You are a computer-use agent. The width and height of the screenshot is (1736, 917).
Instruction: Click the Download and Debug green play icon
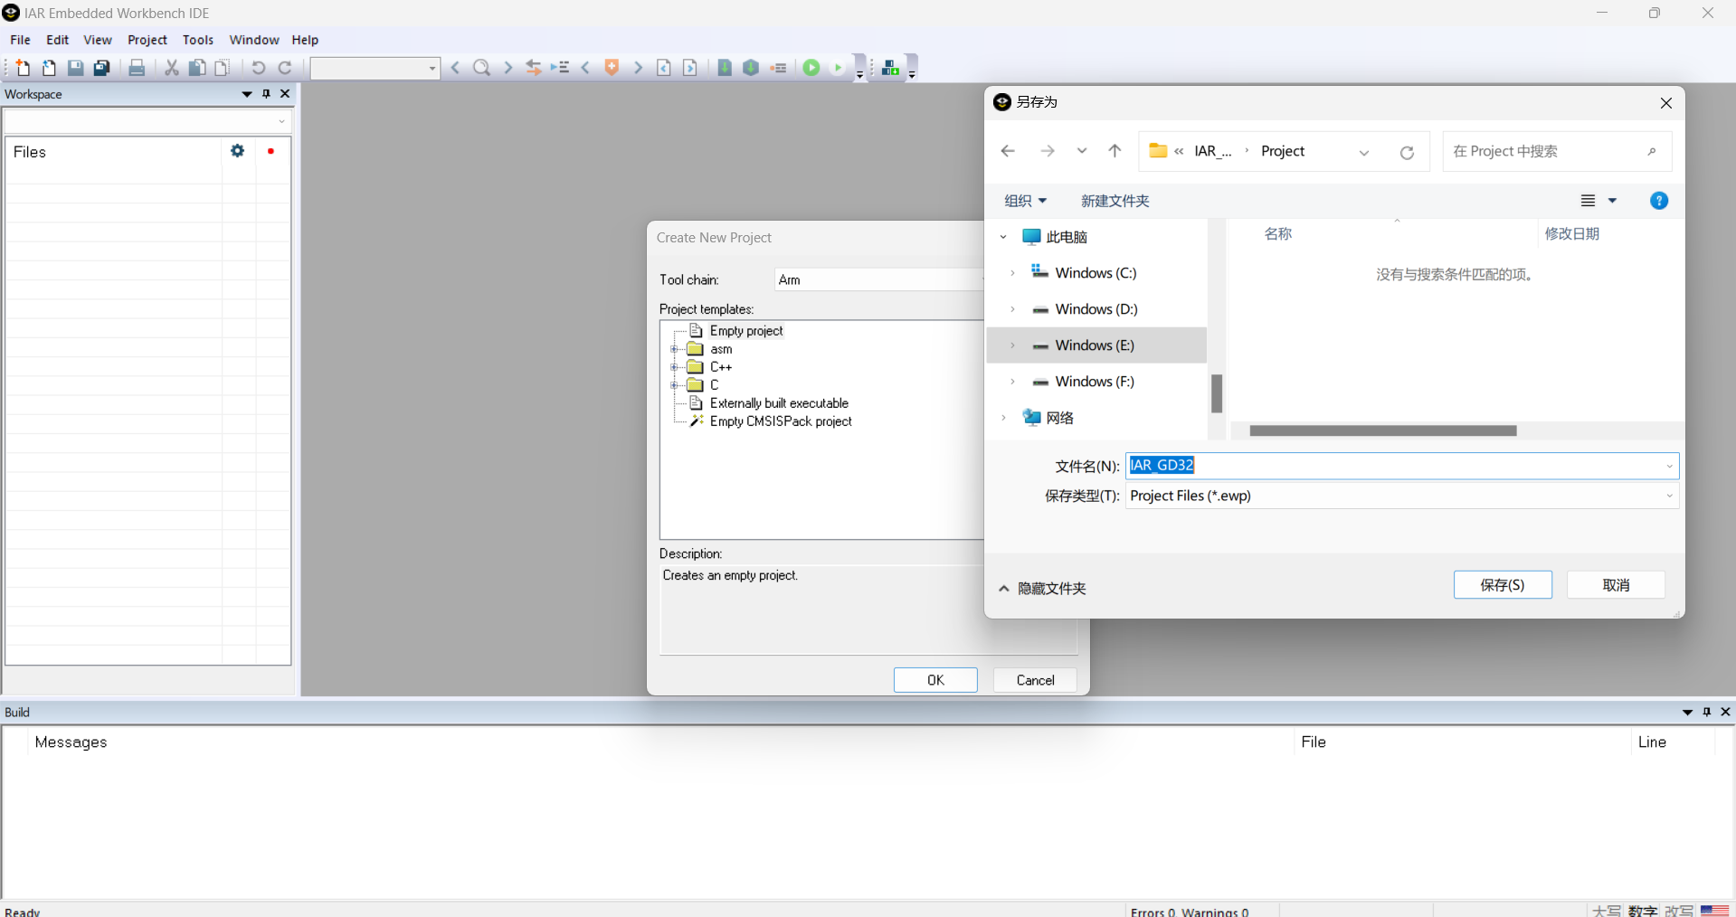tap(811, 68)
